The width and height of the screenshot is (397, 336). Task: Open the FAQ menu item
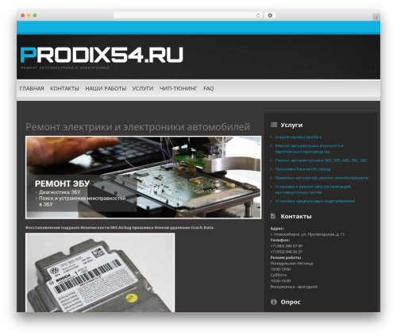coord(209,89)
